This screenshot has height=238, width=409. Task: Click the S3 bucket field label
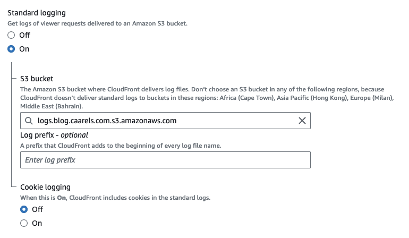tap(37, 79)
